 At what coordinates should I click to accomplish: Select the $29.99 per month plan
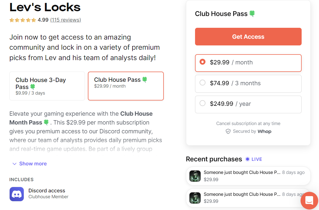click(248, 63)
